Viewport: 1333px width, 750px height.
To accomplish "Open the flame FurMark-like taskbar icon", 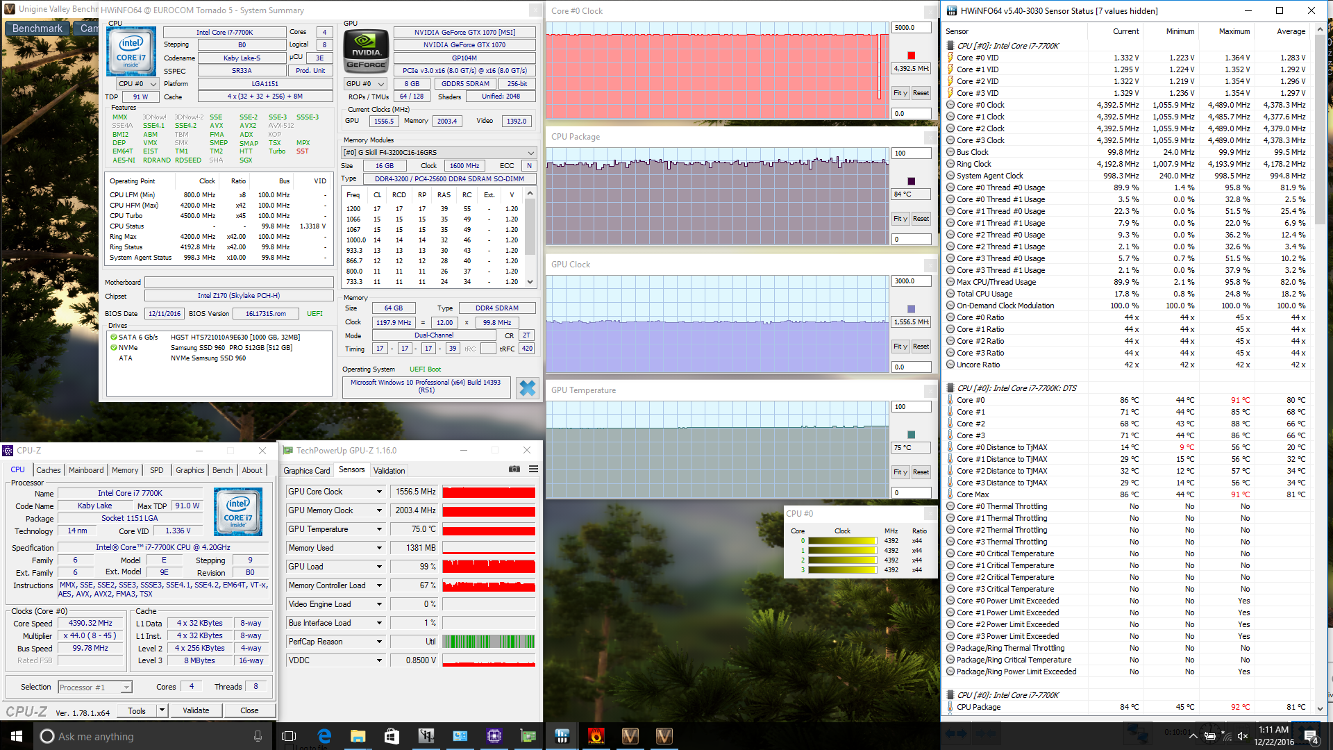I will 596,736.
